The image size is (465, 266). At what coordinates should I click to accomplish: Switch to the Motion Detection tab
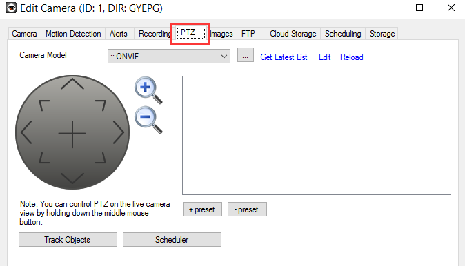pyautogui.click(x=73, y=34)
